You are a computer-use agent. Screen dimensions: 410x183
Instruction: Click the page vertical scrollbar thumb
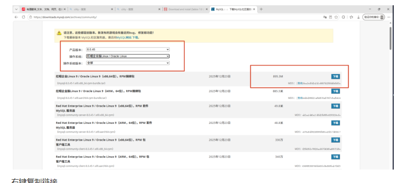[x=390, y=39]
